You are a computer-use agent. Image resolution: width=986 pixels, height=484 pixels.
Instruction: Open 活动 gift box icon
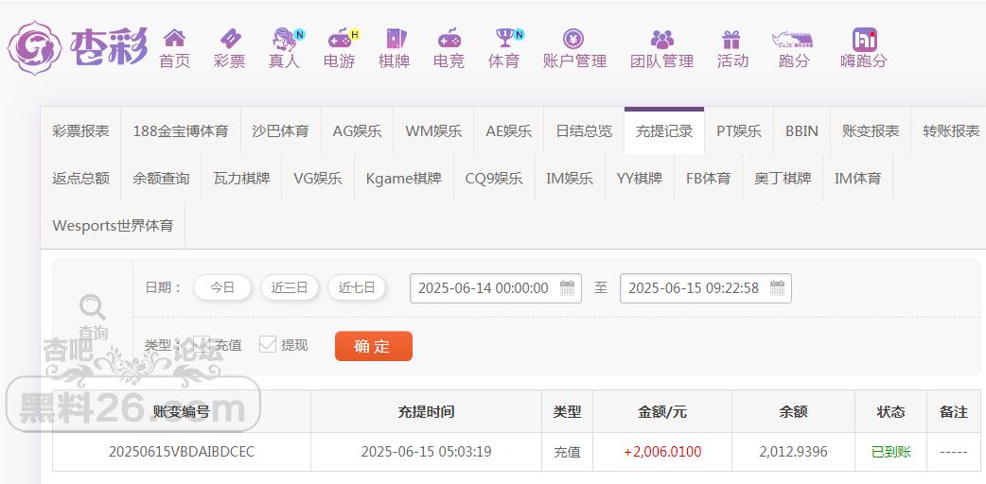(x=731, y=41)
